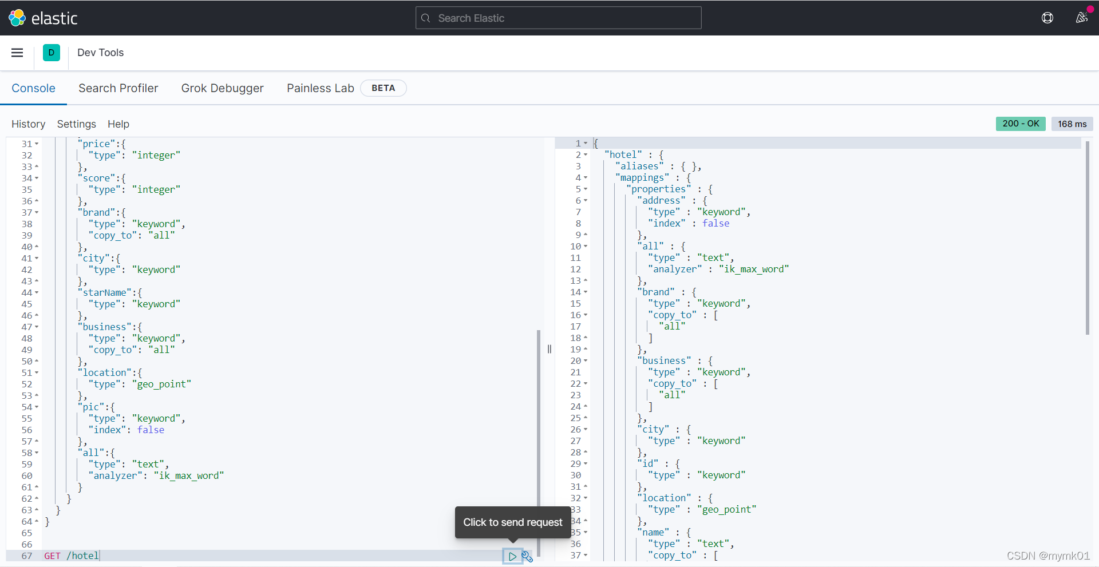Viewport: 1099px width, 567px height.
Task: Click the Elastic logo
Action: pyautogui.click(x=42, y=18)
